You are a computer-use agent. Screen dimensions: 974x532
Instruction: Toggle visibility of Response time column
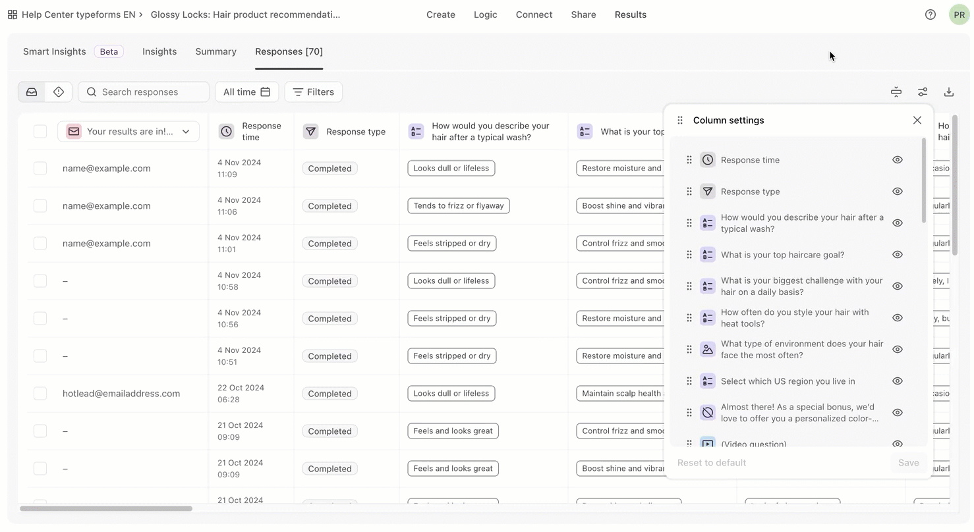[898, 160]
